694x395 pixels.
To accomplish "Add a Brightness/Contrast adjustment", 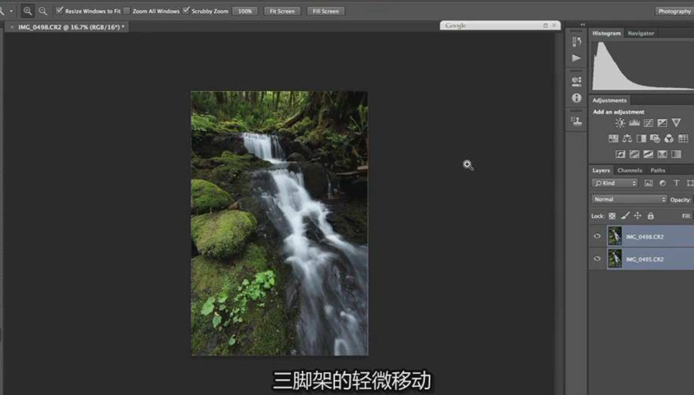I will [620, 123].
